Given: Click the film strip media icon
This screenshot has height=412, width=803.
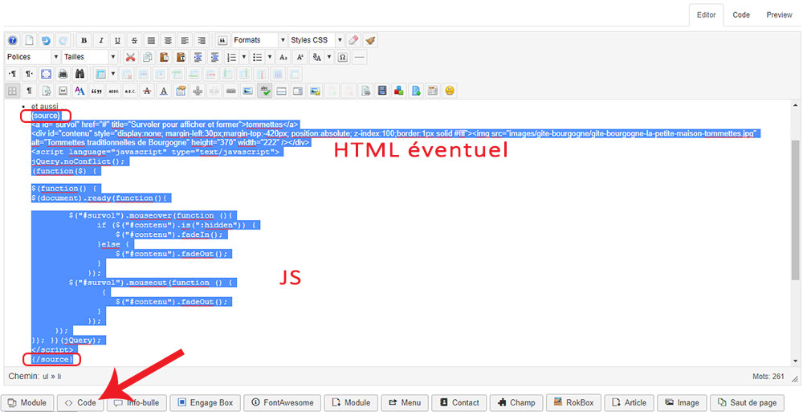Looking at the screenshot, I should click(x=382, y=91).
